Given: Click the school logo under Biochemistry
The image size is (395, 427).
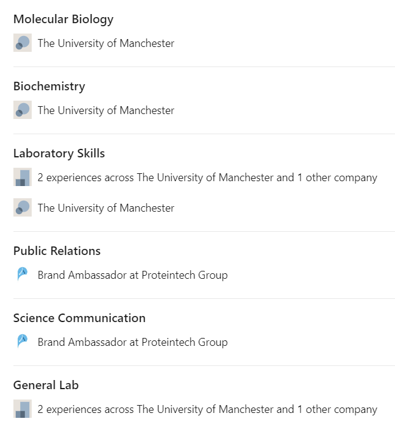Looking at the screenshot, I should coord(23,110).
